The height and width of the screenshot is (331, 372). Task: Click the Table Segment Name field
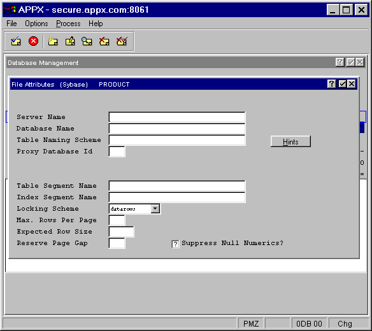pos(177,186)
